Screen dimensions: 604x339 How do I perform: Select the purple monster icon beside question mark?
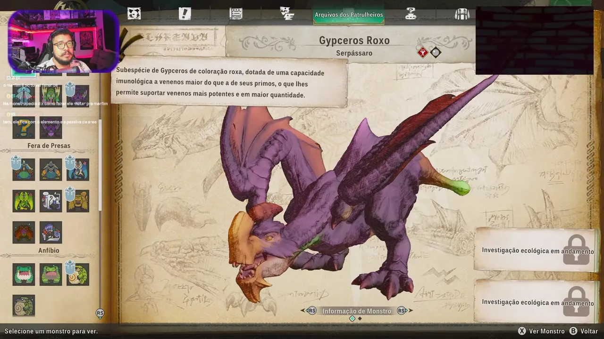tap(50, 128)
